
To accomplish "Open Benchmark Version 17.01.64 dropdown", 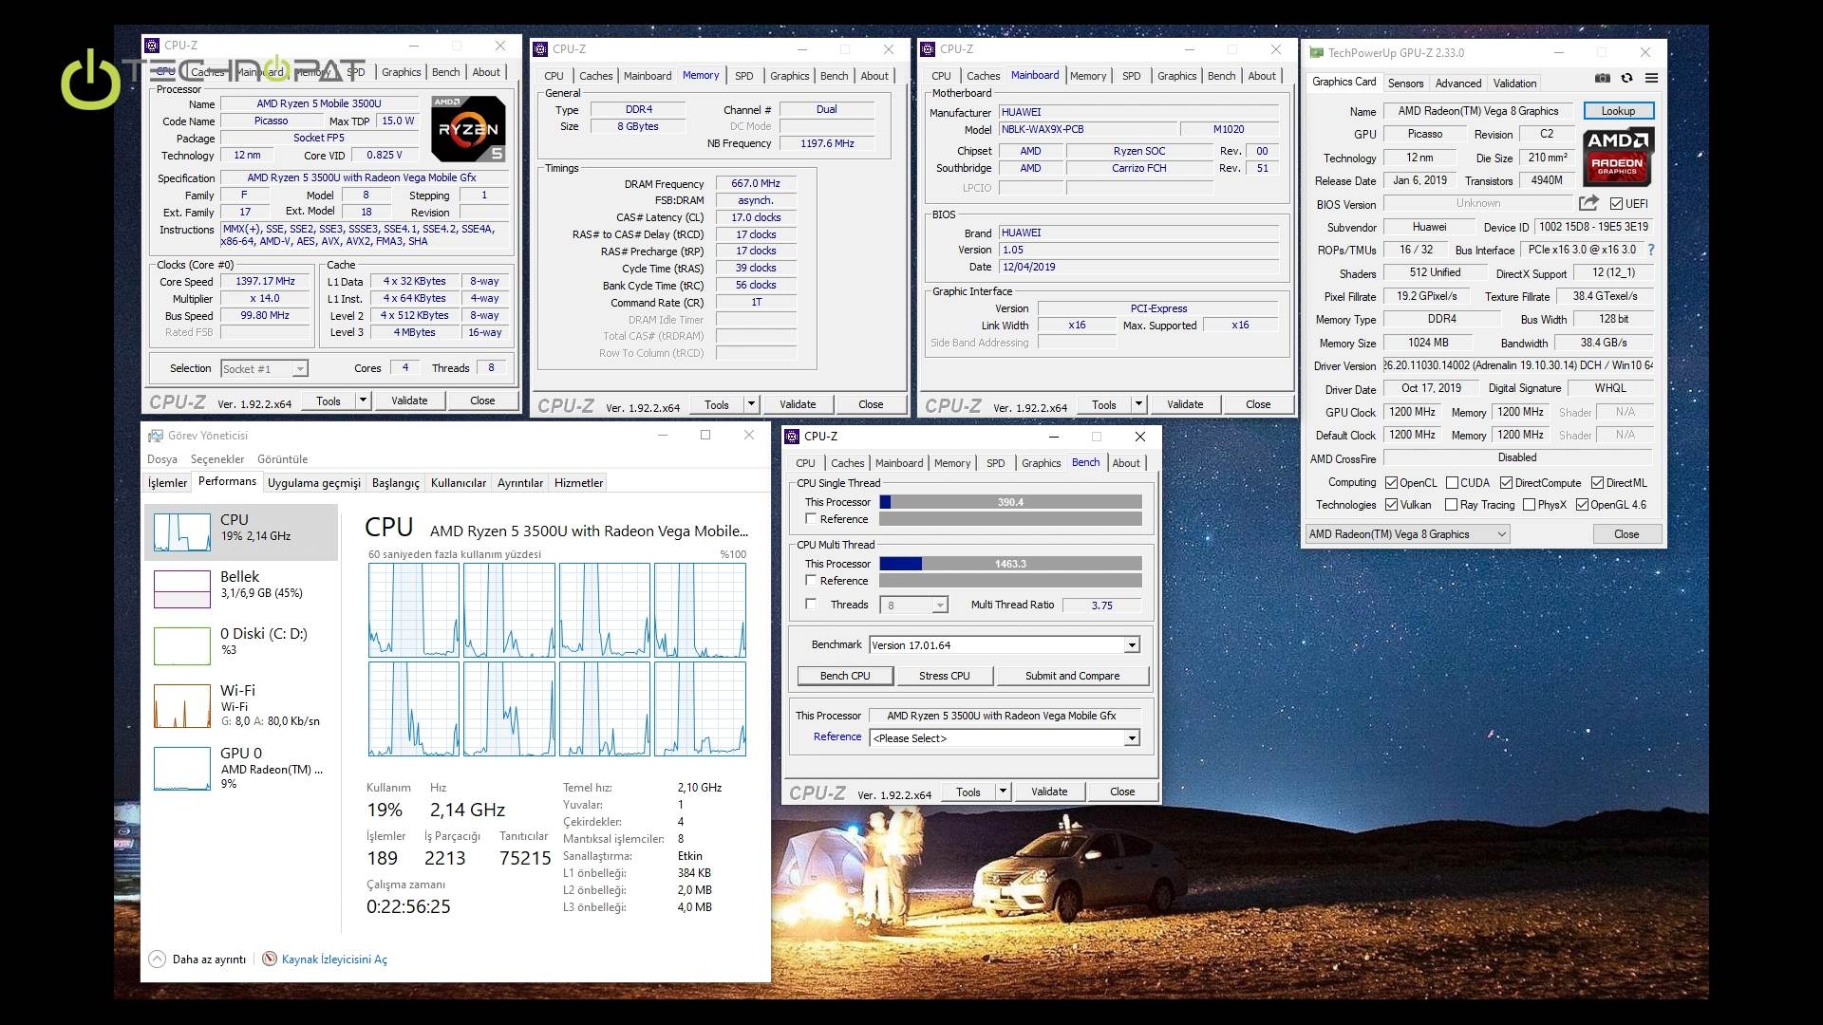I will tap(1132, 645).
